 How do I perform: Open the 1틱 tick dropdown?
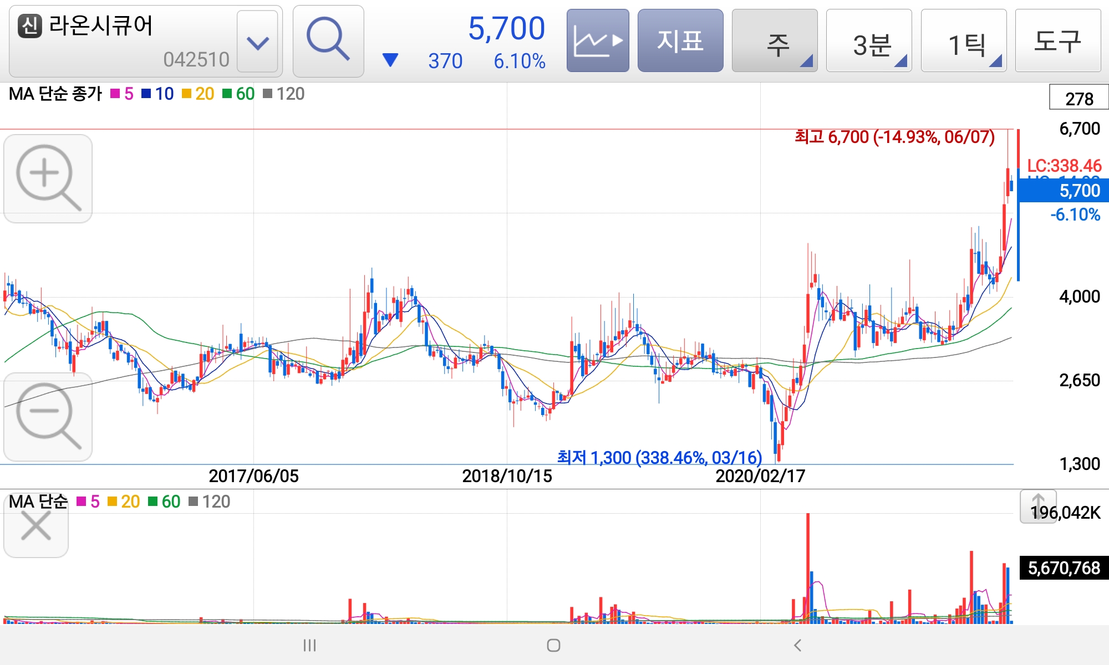964,41
